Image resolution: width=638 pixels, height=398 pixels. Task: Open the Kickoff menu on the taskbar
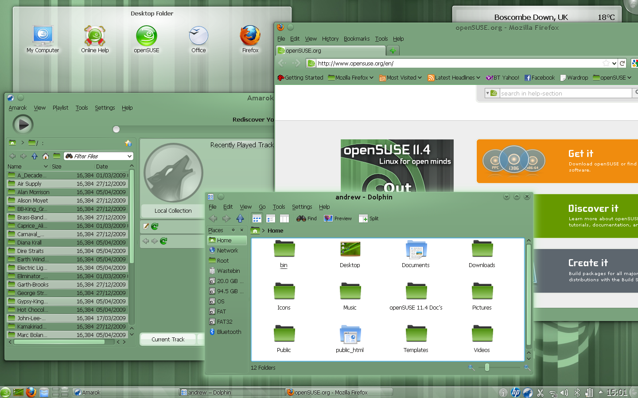(x=6, y=392)
